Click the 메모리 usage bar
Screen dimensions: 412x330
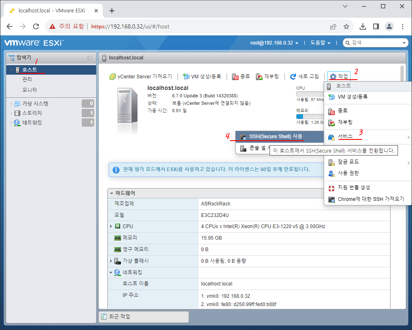tap(310, 117)
